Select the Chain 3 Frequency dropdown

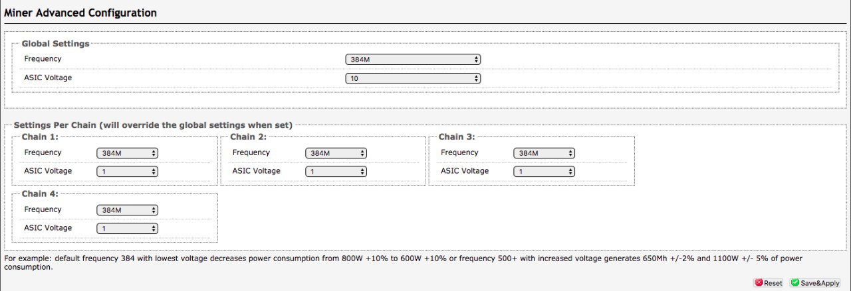(545, 153)
